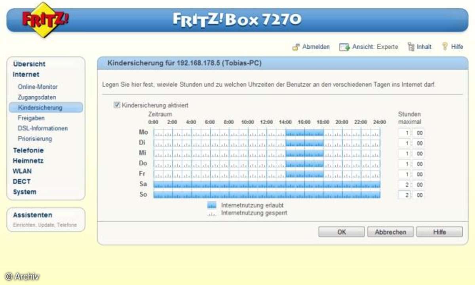
Task: Click the Monday hours field
Action: (x=404, y=133)
